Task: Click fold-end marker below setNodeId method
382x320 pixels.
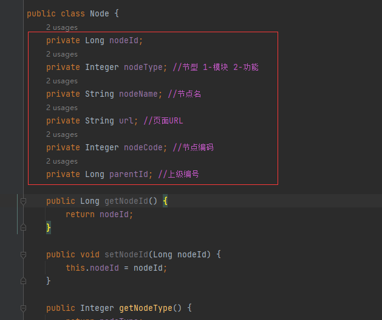Action: pyautogui.click(x=23, y=281)
